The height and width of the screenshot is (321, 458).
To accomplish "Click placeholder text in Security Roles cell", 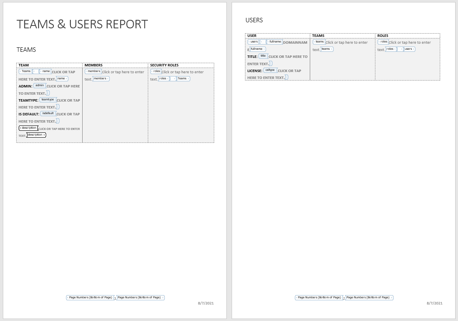I will pyautogui.click(x=182, y=72).
